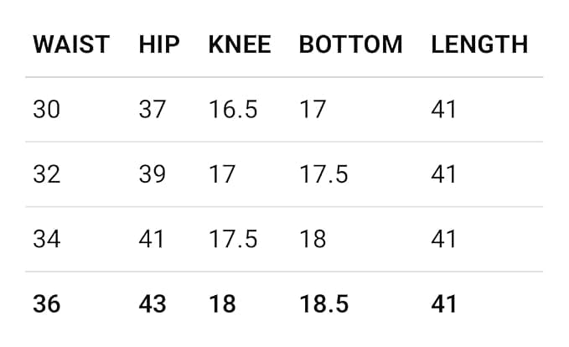The width and height of the screenshot is (569, 347).
Task: Click the BOTTOM column header
Action: [350, 44]
